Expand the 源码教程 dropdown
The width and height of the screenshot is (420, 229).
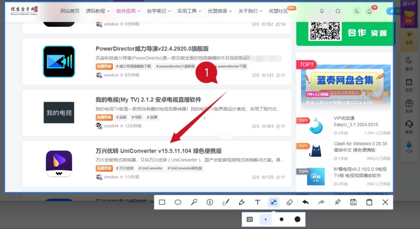98,11
